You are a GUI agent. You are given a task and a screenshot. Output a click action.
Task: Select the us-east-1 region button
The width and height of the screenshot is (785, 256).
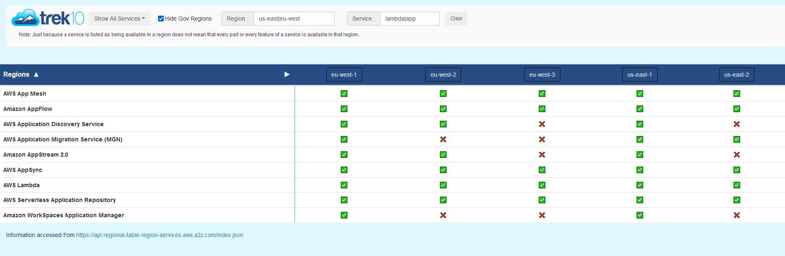(x=639, y=75)
